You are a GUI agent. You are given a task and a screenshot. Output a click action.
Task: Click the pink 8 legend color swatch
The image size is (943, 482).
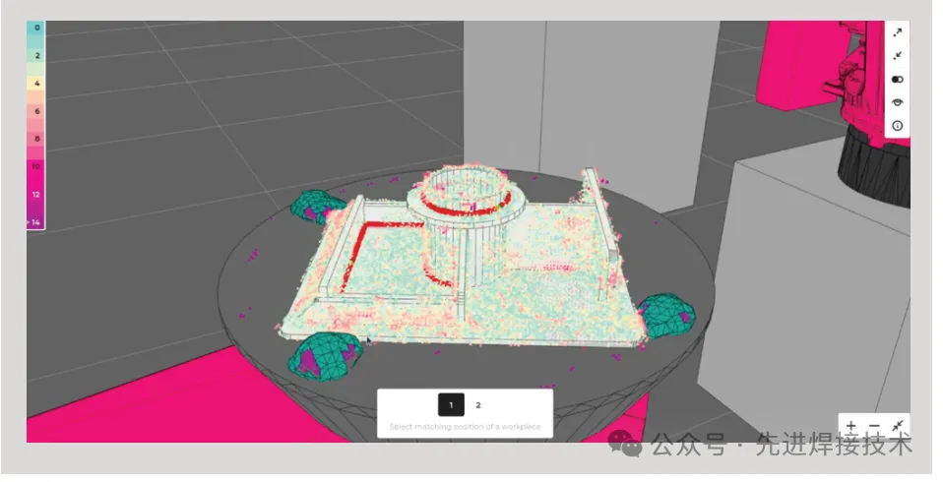tap(35, 140)
